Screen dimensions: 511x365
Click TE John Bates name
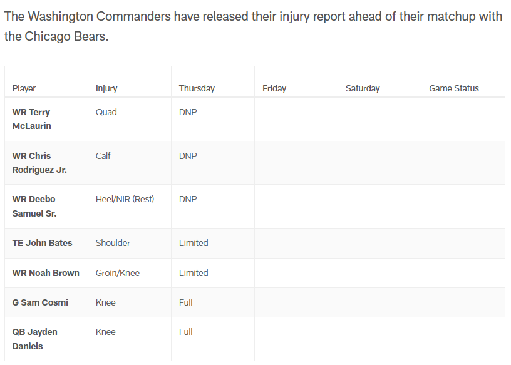42,243
